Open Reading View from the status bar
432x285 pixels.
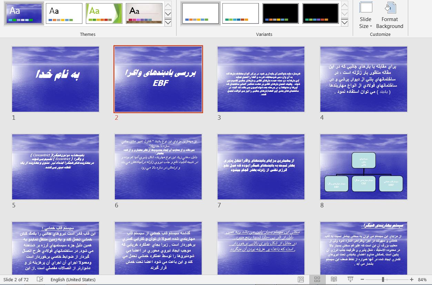pyautogui.click(x=334, y=279)
